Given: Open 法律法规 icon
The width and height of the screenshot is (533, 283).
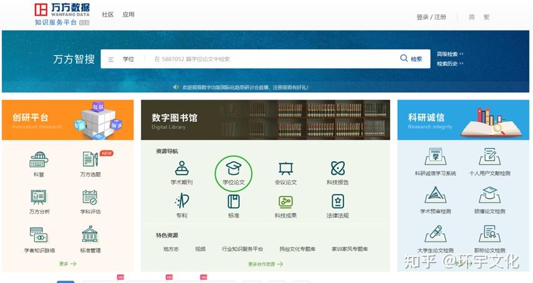Looking at the screenshot, I should 337,202.
